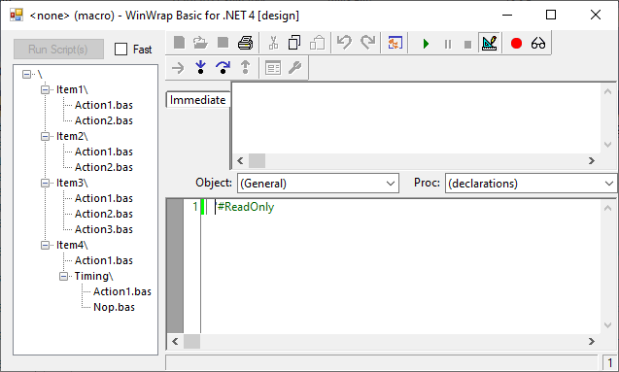Click code editor scroll down arrow

pos(608,325)
